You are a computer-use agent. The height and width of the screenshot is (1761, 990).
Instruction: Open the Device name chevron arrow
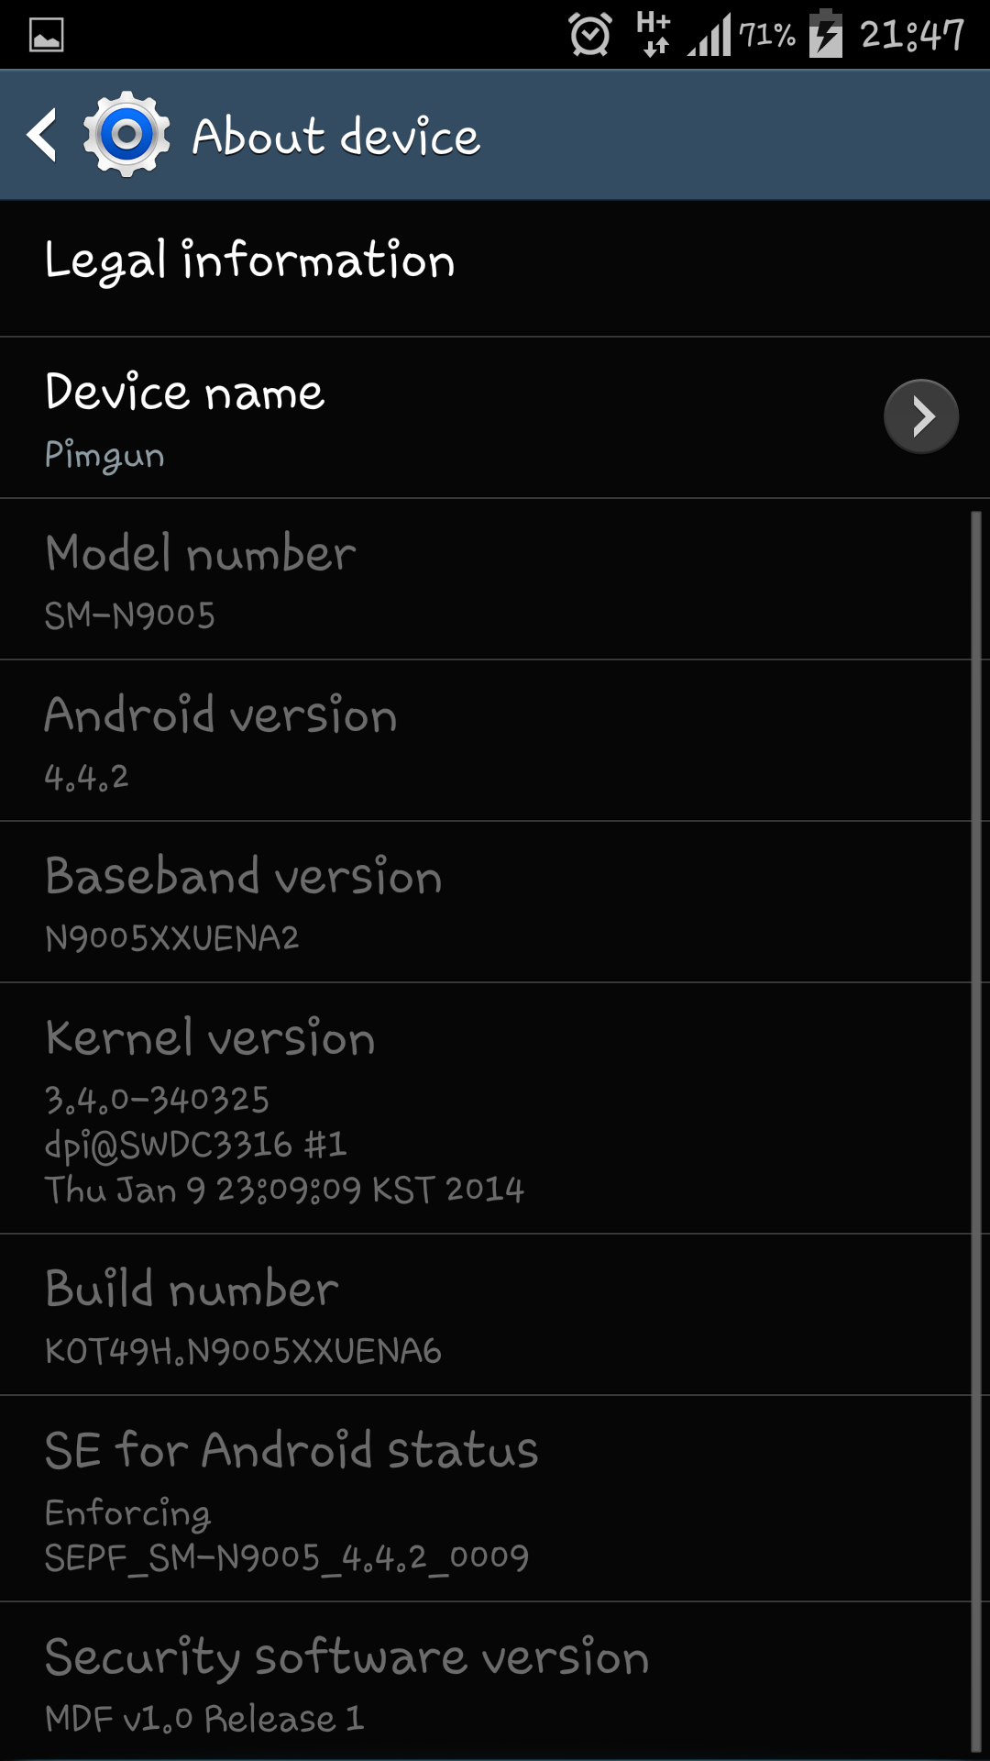[921, 416]
